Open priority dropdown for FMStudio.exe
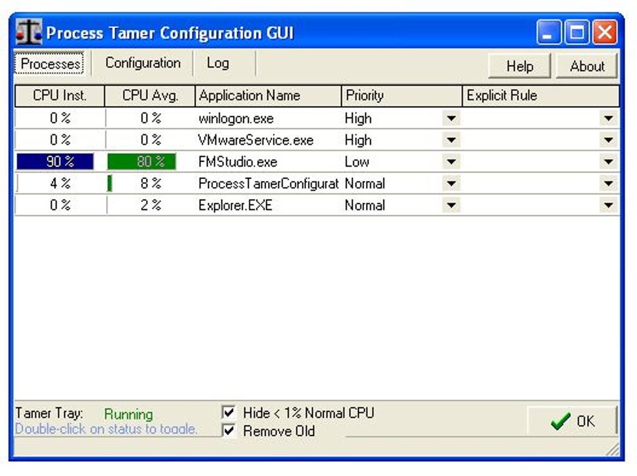Viewport: 637px width, 476px height. click(451, 162)
